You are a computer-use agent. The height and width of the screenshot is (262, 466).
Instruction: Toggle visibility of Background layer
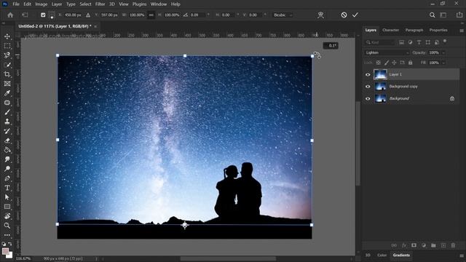pyautogui.click(x=368, y=99)
